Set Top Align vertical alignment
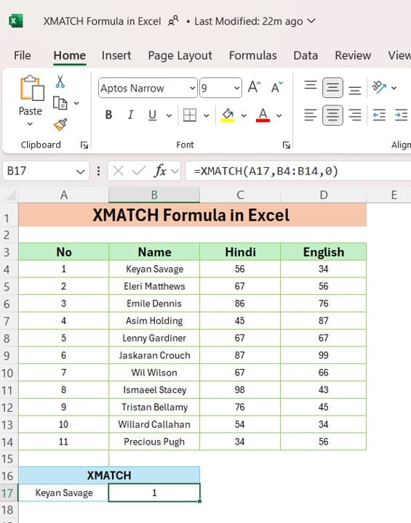 pos(310,86)
